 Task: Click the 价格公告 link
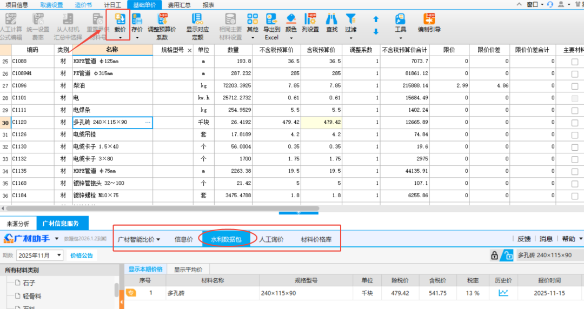point(82,256)
